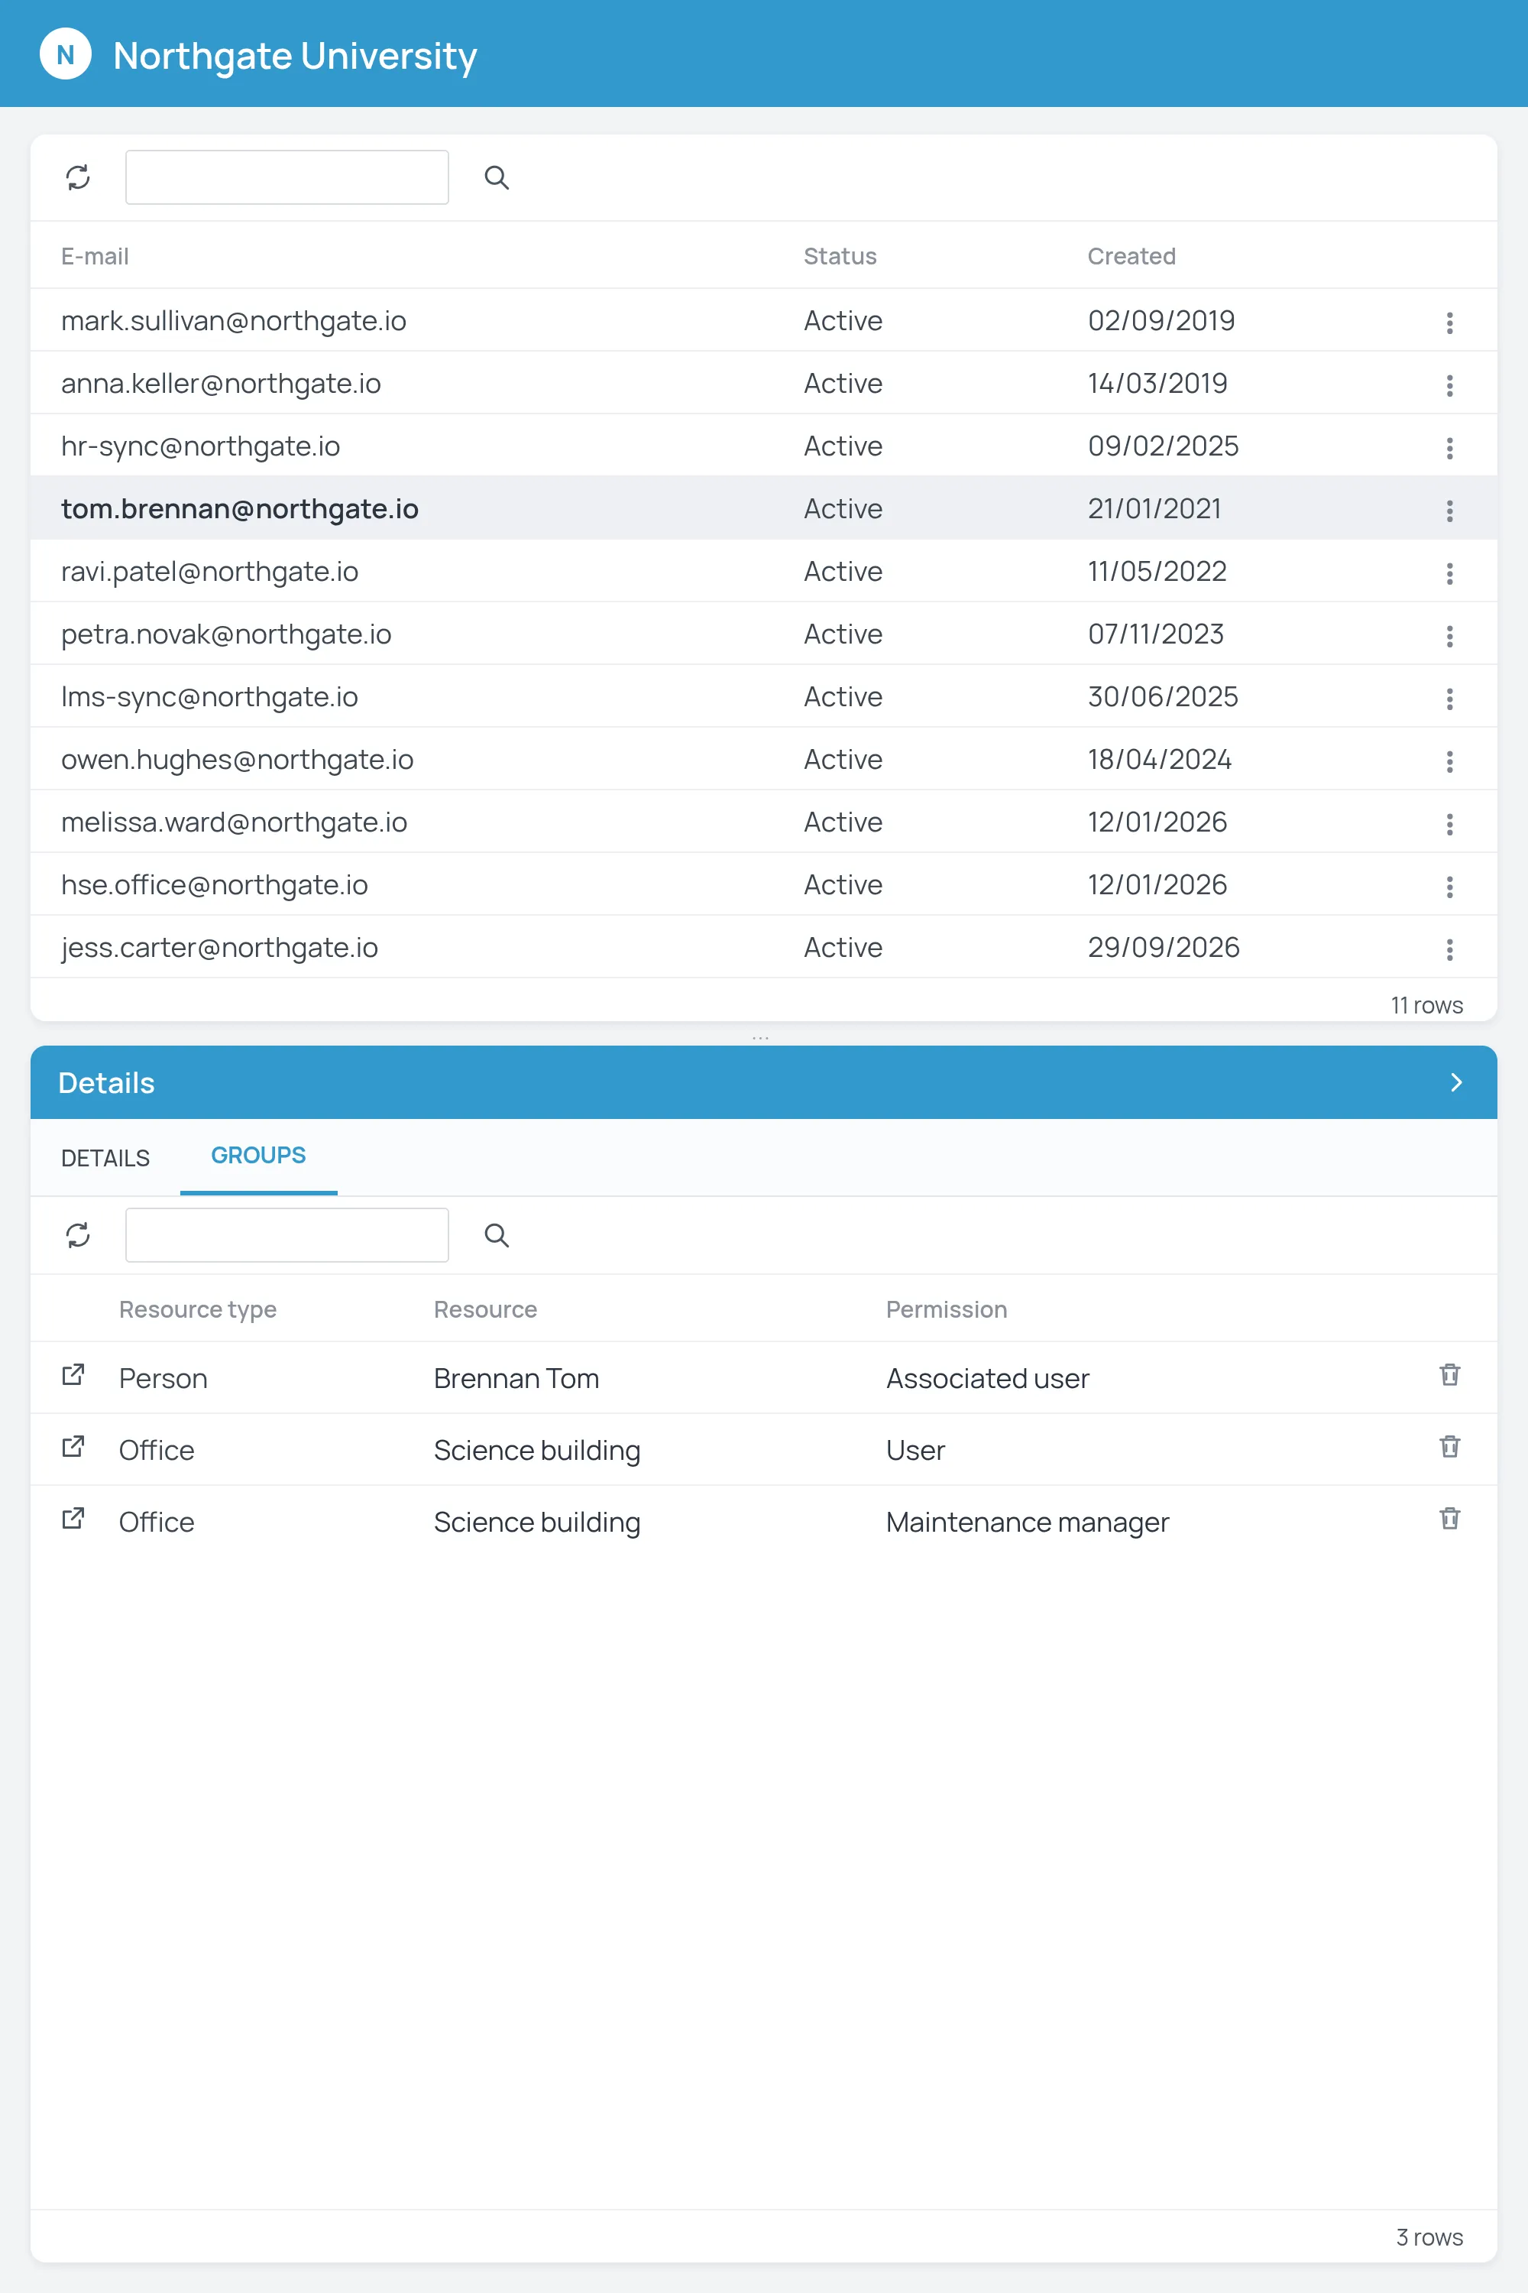Screen dimensions: 1528x2293
Task: Select the jess.carter@northgate.io row
Action: [x=764, y=947]
